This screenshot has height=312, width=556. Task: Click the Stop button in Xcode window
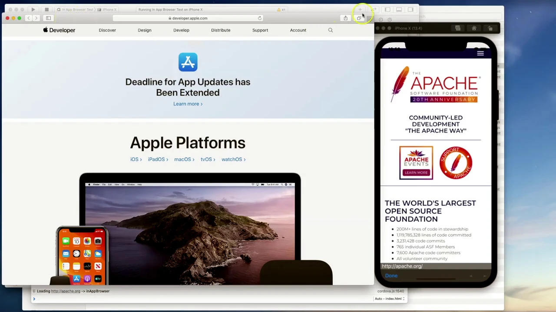tap(46, 10)
